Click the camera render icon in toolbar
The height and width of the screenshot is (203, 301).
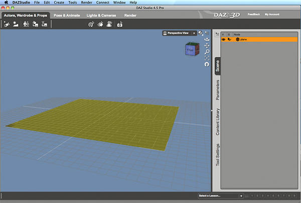120,25
